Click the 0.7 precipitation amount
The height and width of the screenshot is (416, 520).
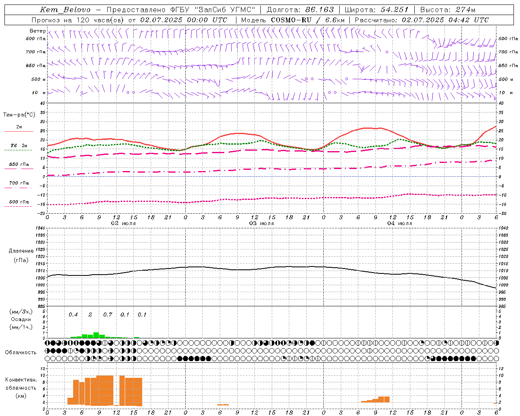click(108, 314)
